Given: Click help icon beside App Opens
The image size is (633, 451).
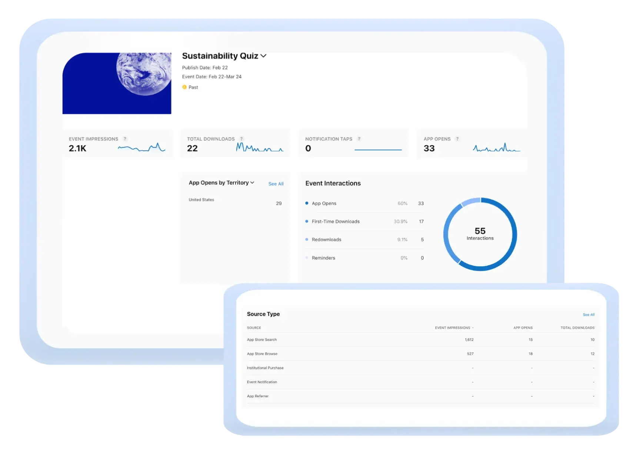Looking at the screenshot, I should coord(457,139).
